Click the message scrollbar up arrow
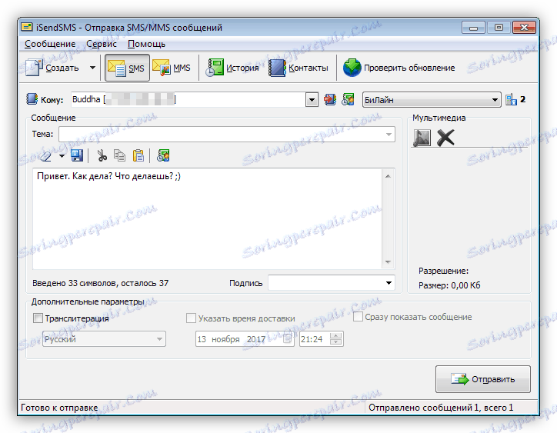 [388, 176]
